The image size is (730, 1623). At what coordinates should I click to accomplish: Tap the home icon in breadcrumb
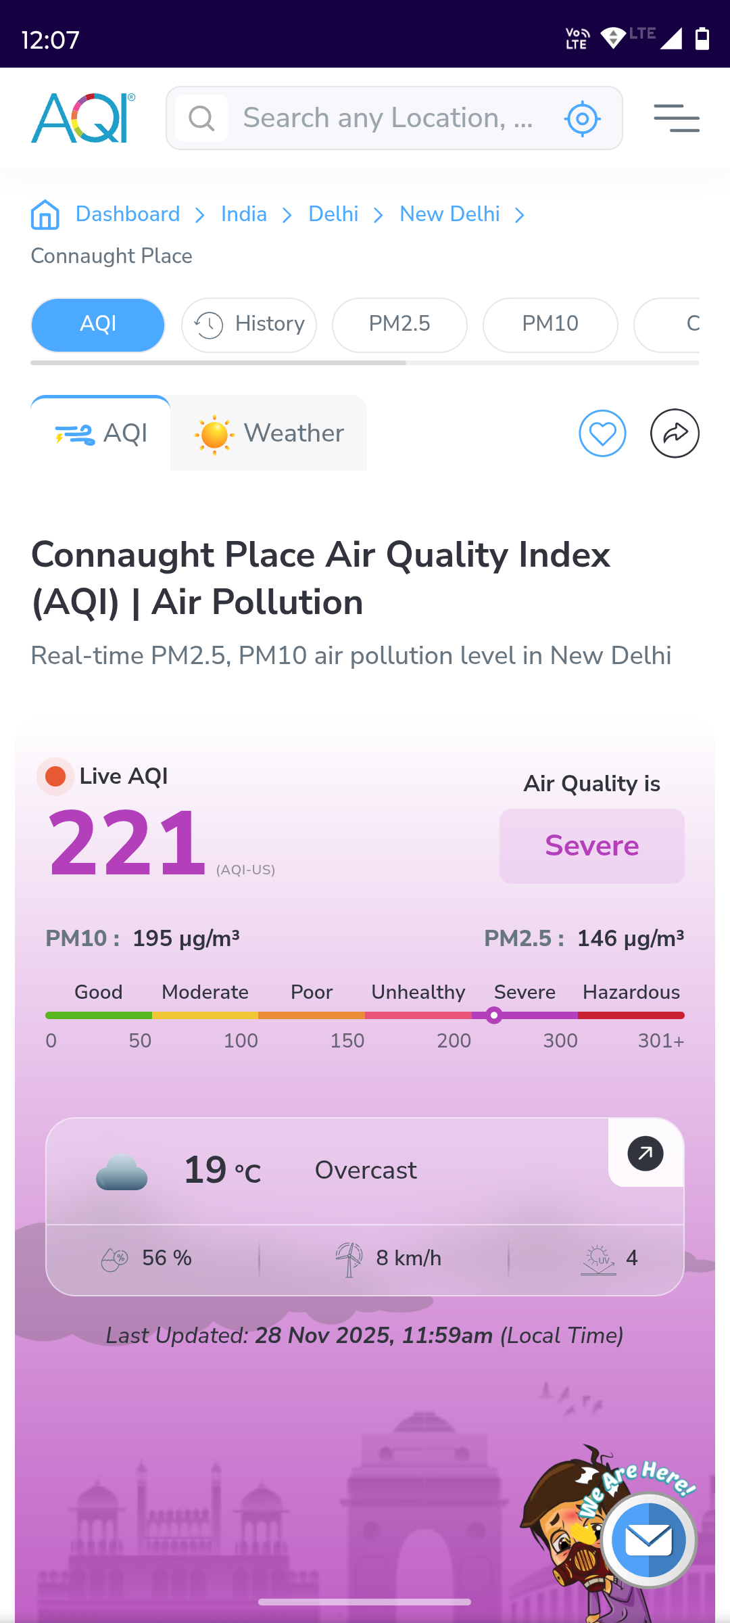pos(45,215)
